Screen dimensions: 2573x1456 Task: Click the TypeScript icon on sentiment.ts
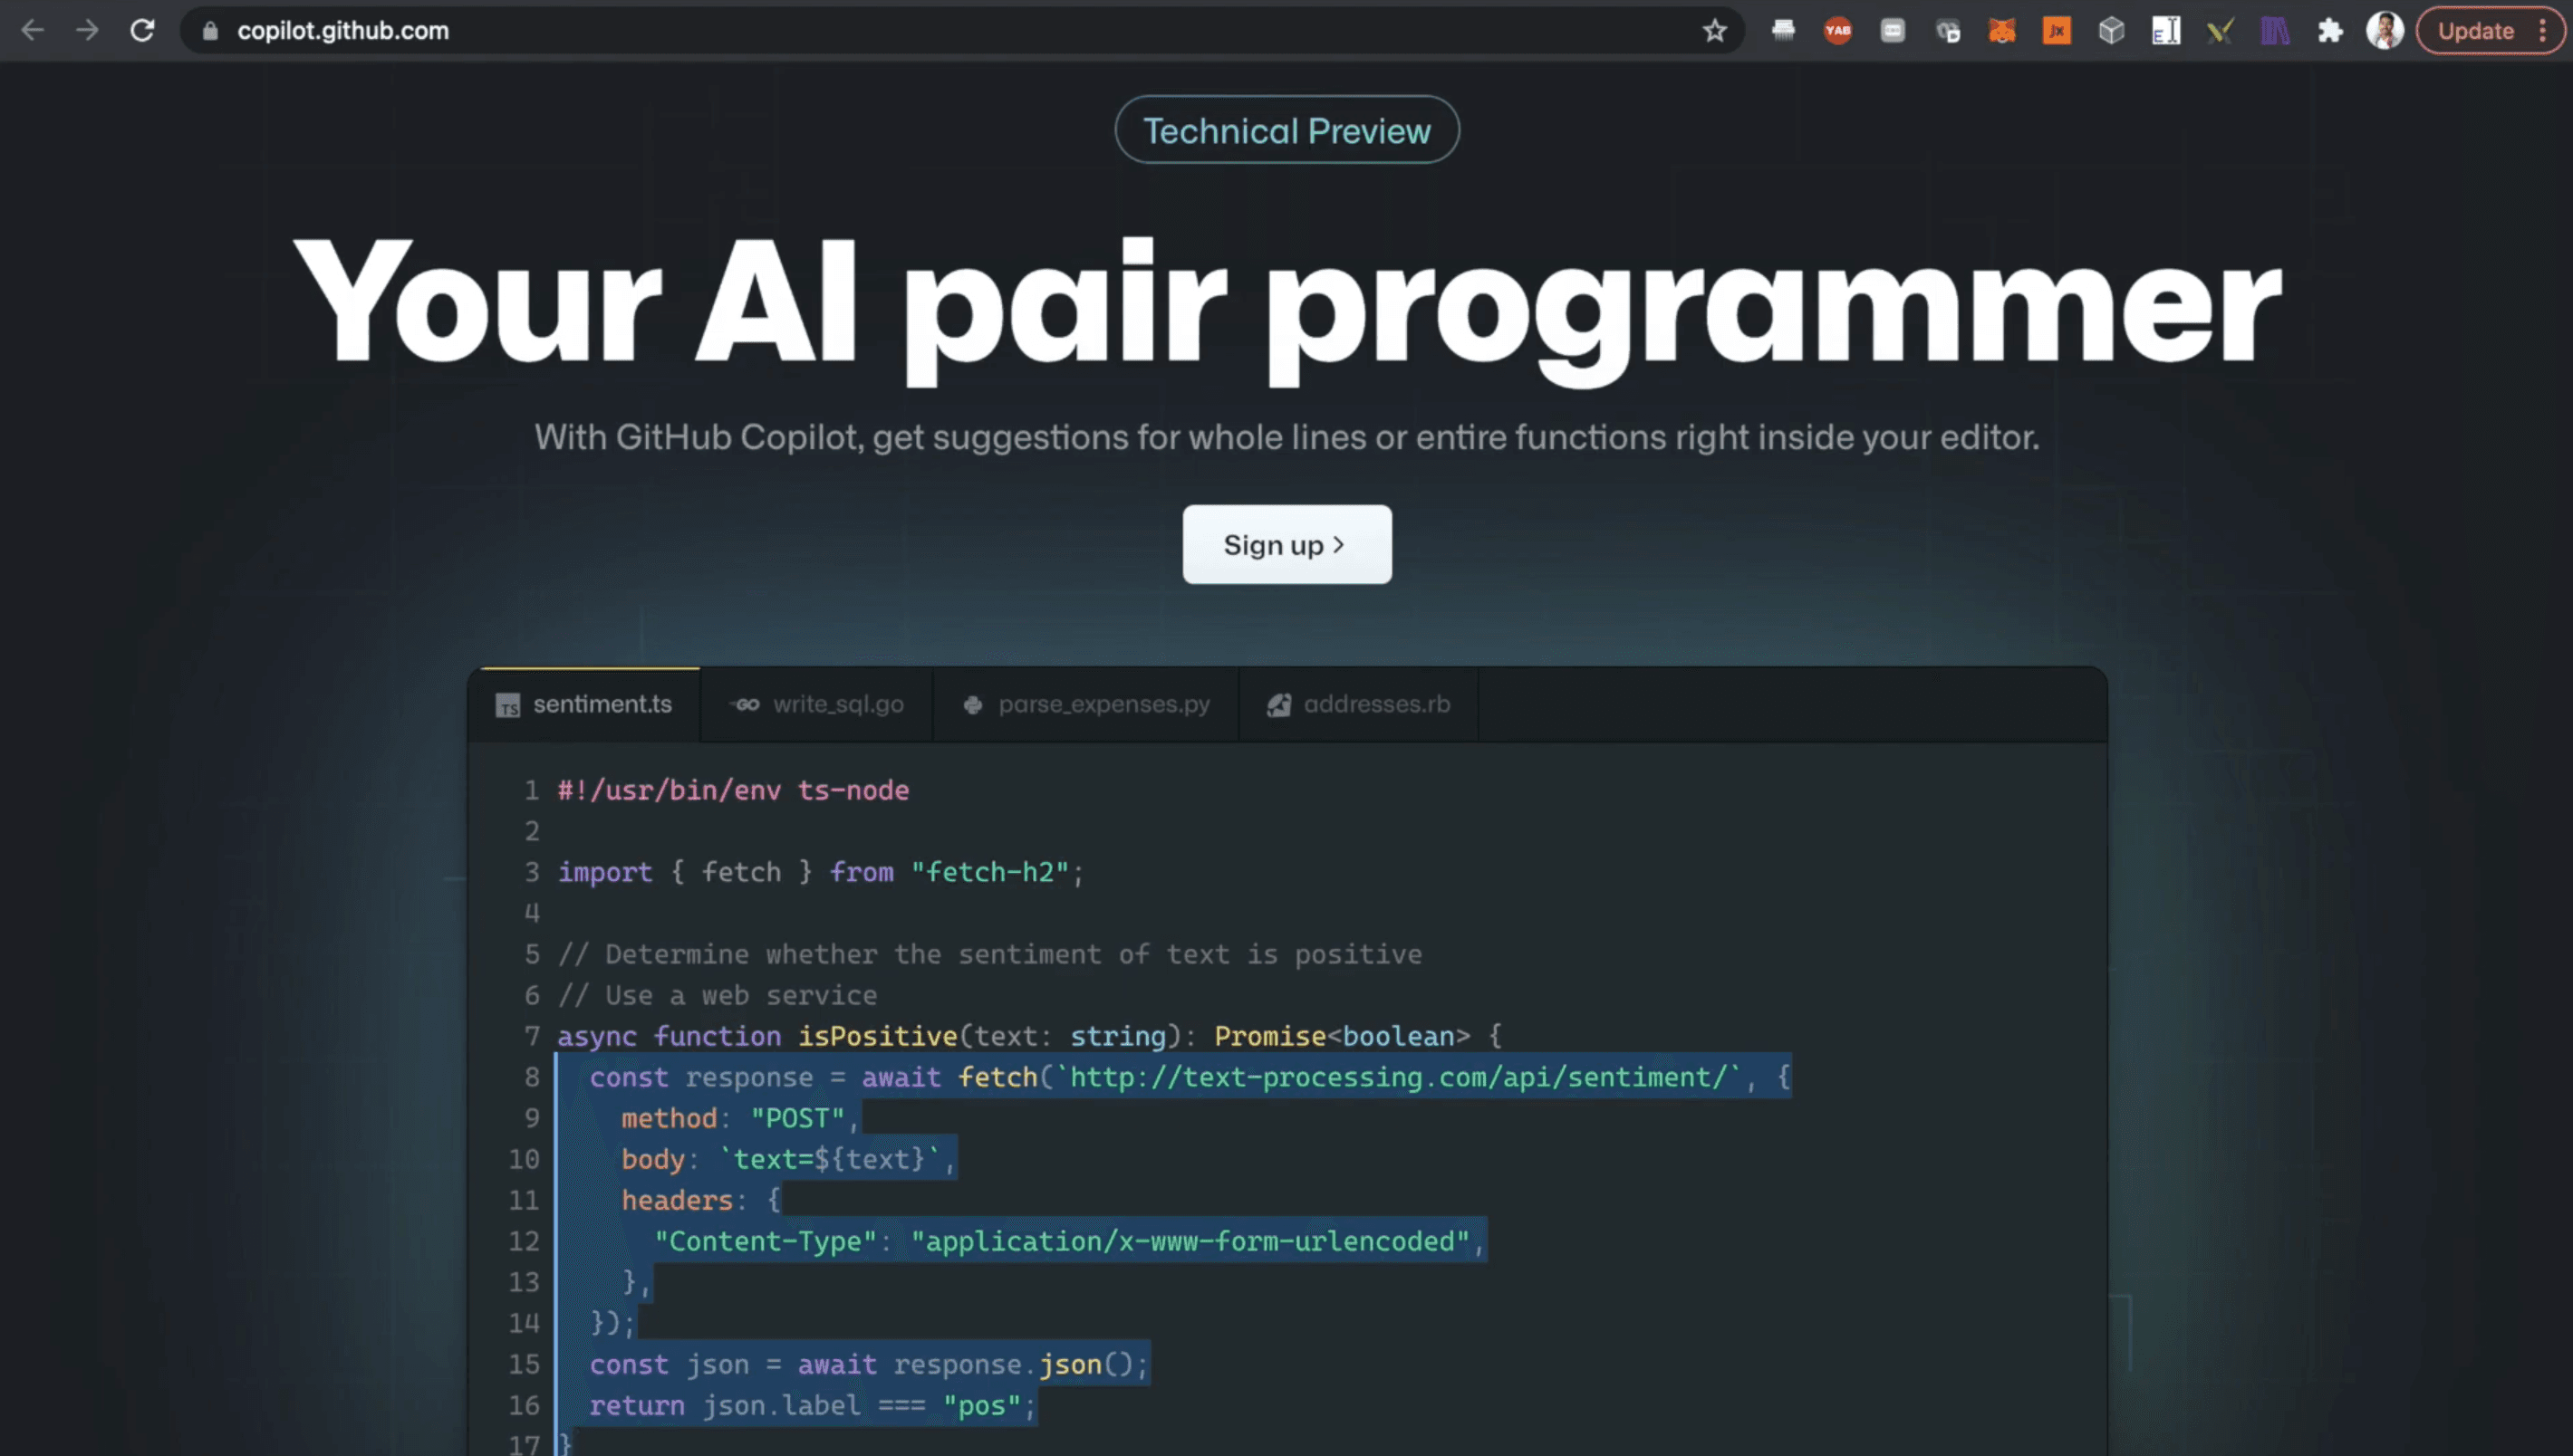tap(507, 705)
